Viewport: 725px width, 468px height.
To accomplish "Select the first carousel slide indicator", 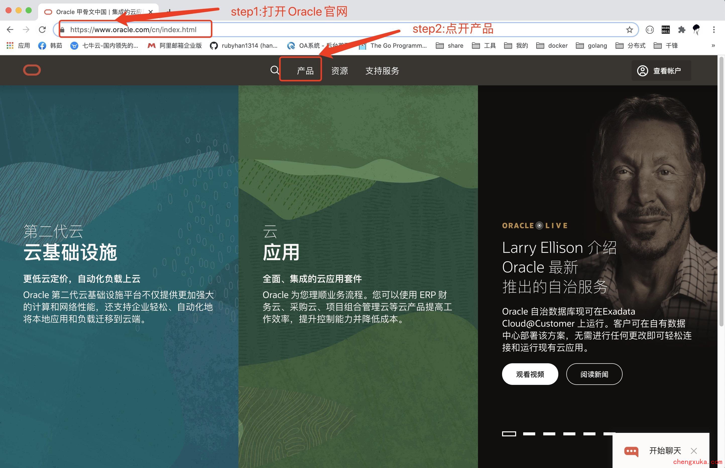I will click(x=509, y=434).
